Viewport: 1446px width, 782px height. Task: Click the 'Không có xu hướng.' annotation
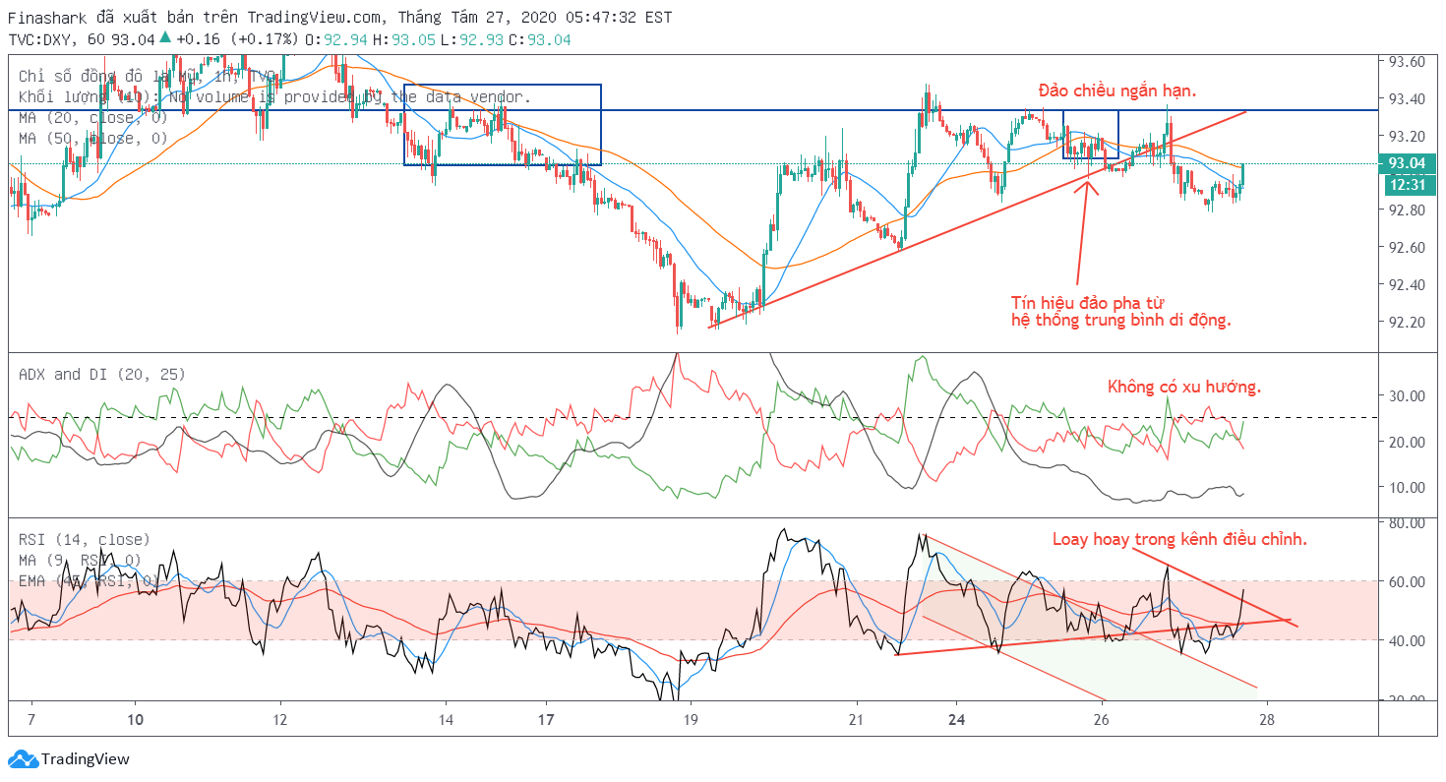pos(1183,387)
